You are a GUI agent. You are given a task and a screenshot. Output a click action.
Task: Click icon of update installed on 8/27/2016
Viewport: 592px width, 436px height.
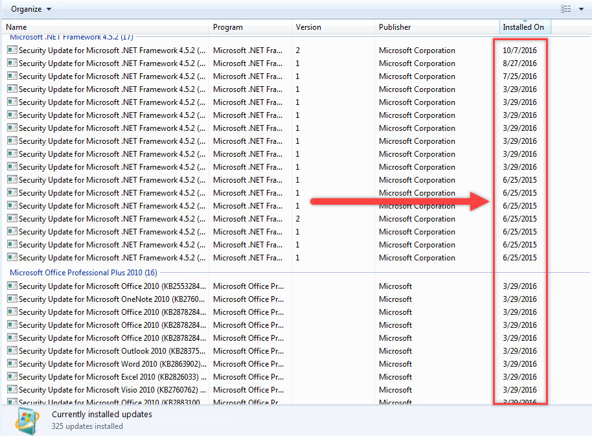pyautogui.click(x=12, y=63)
